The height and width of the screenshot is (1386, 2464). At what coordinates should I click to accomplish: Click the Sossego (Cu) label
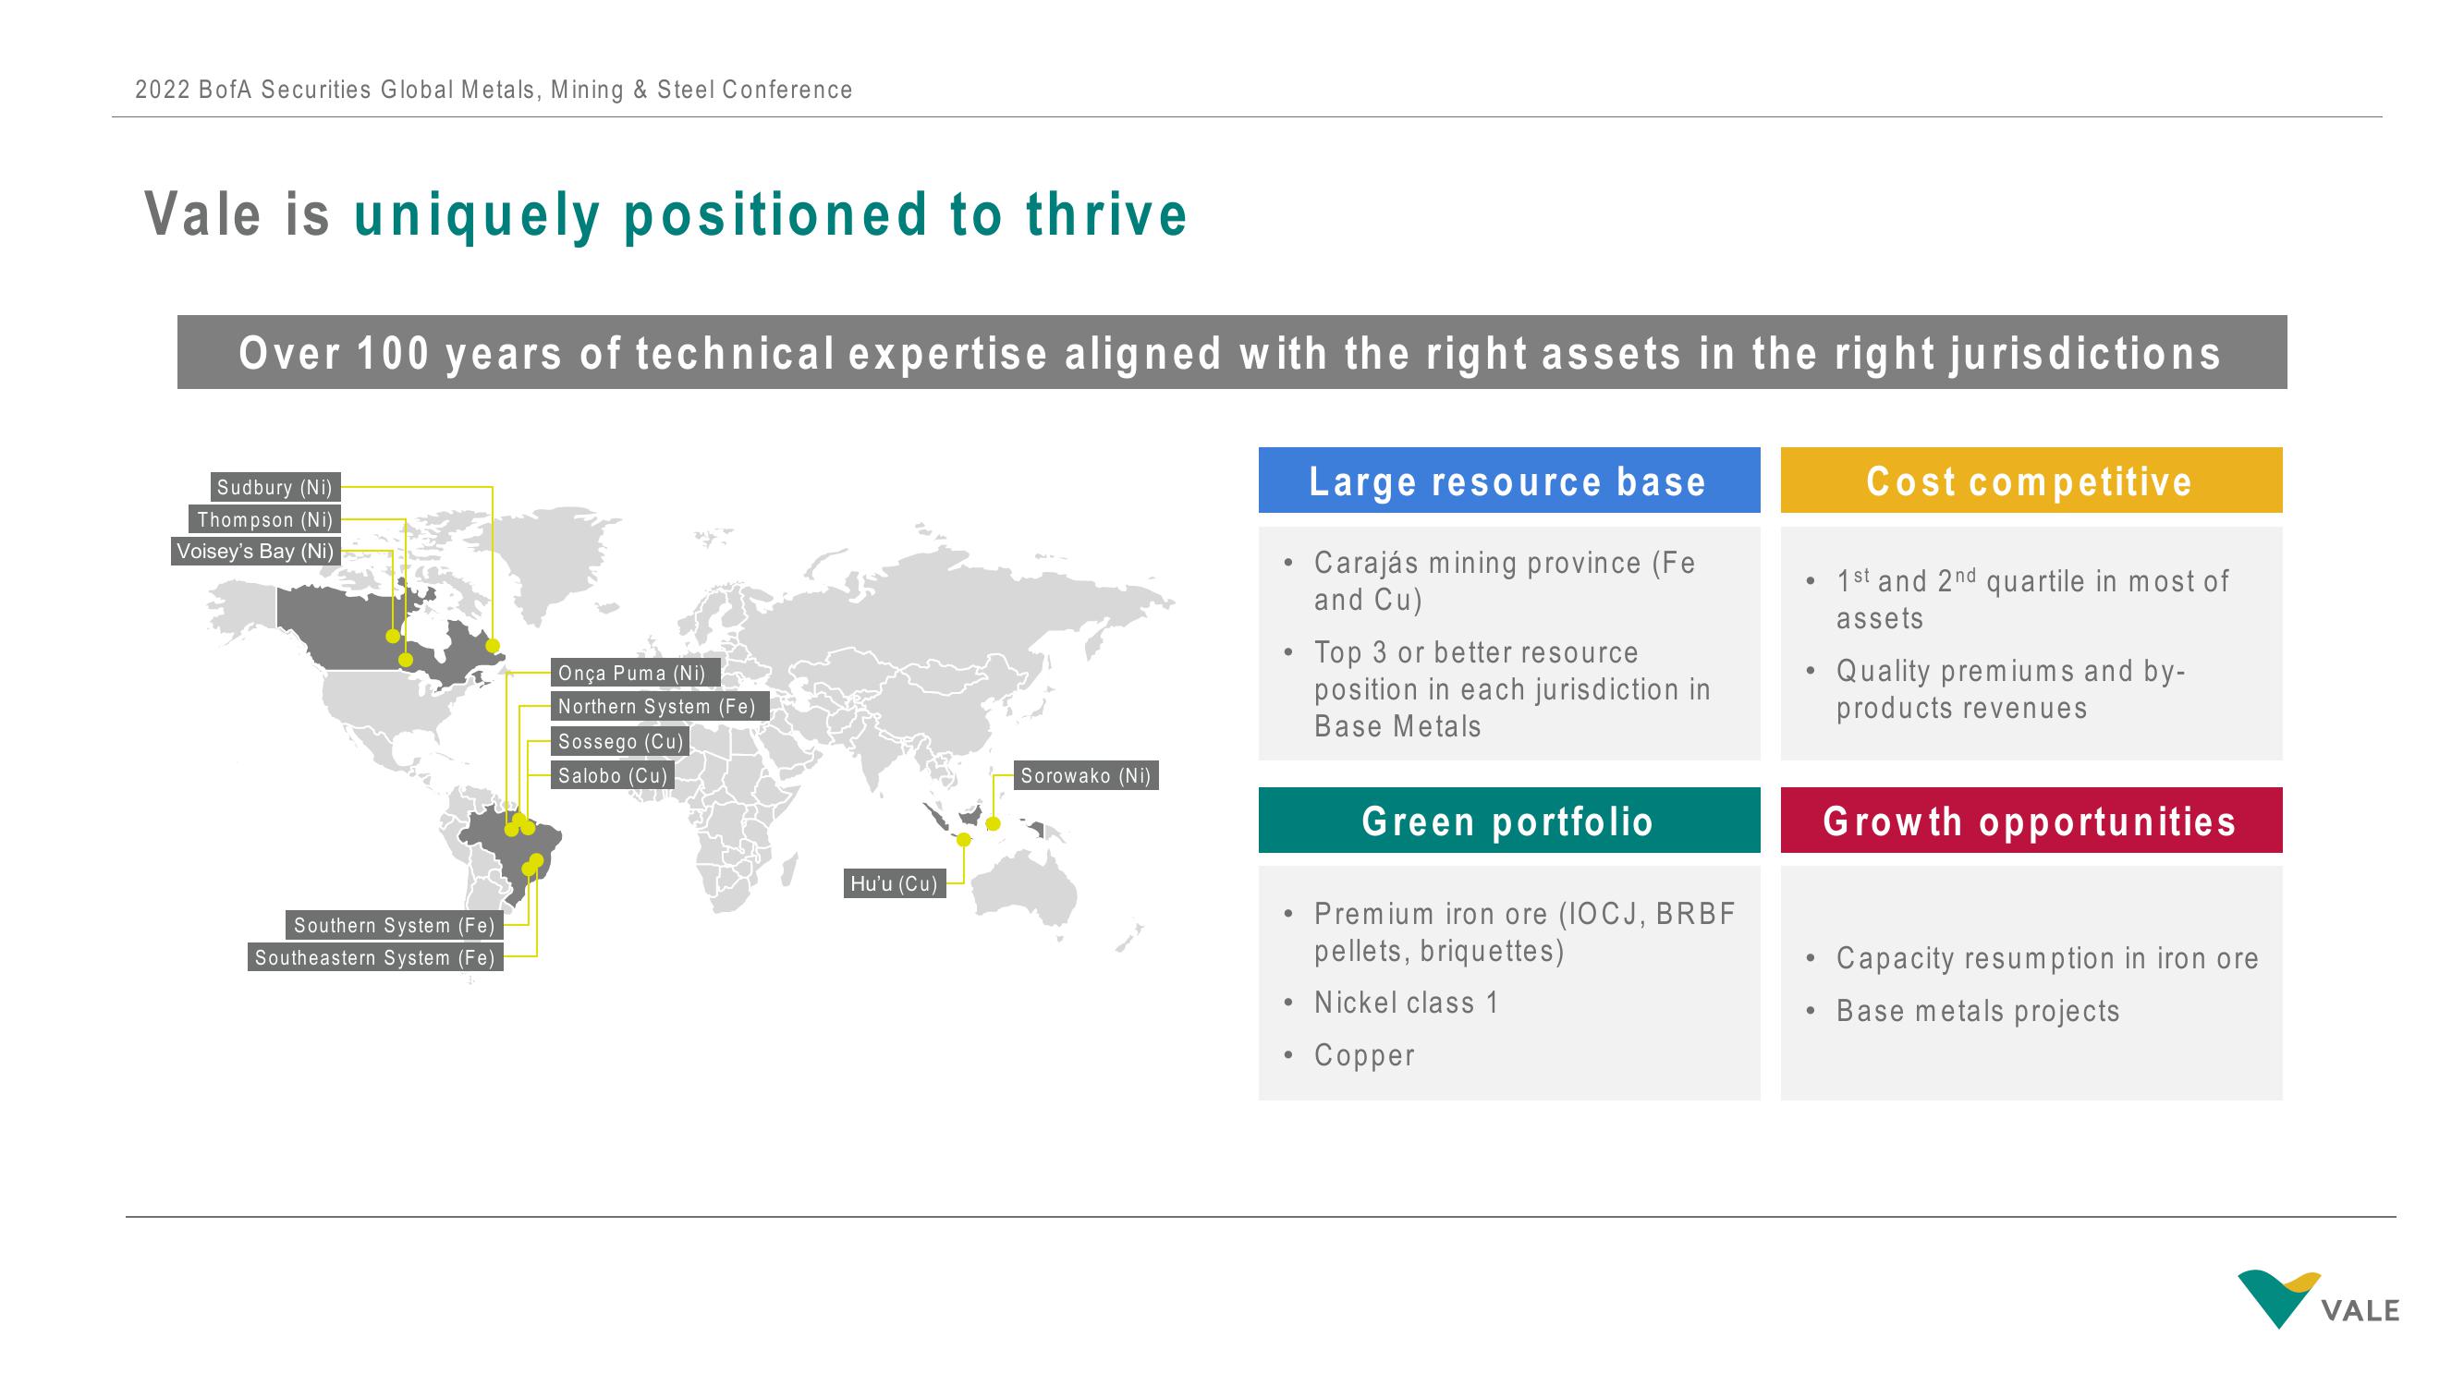coord(620,741)
